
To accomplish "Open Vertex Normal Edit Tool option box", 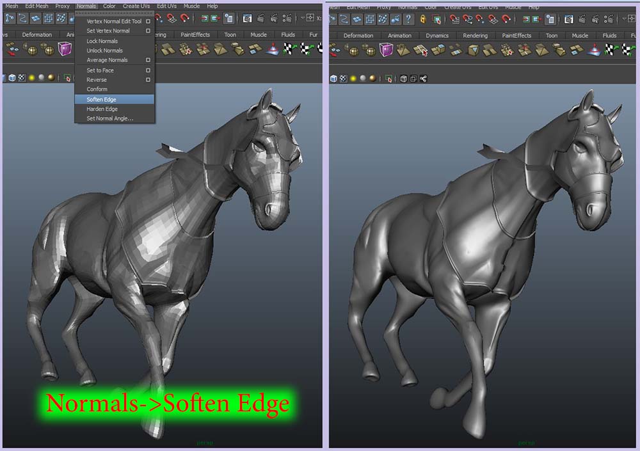I will click(148, 21).
